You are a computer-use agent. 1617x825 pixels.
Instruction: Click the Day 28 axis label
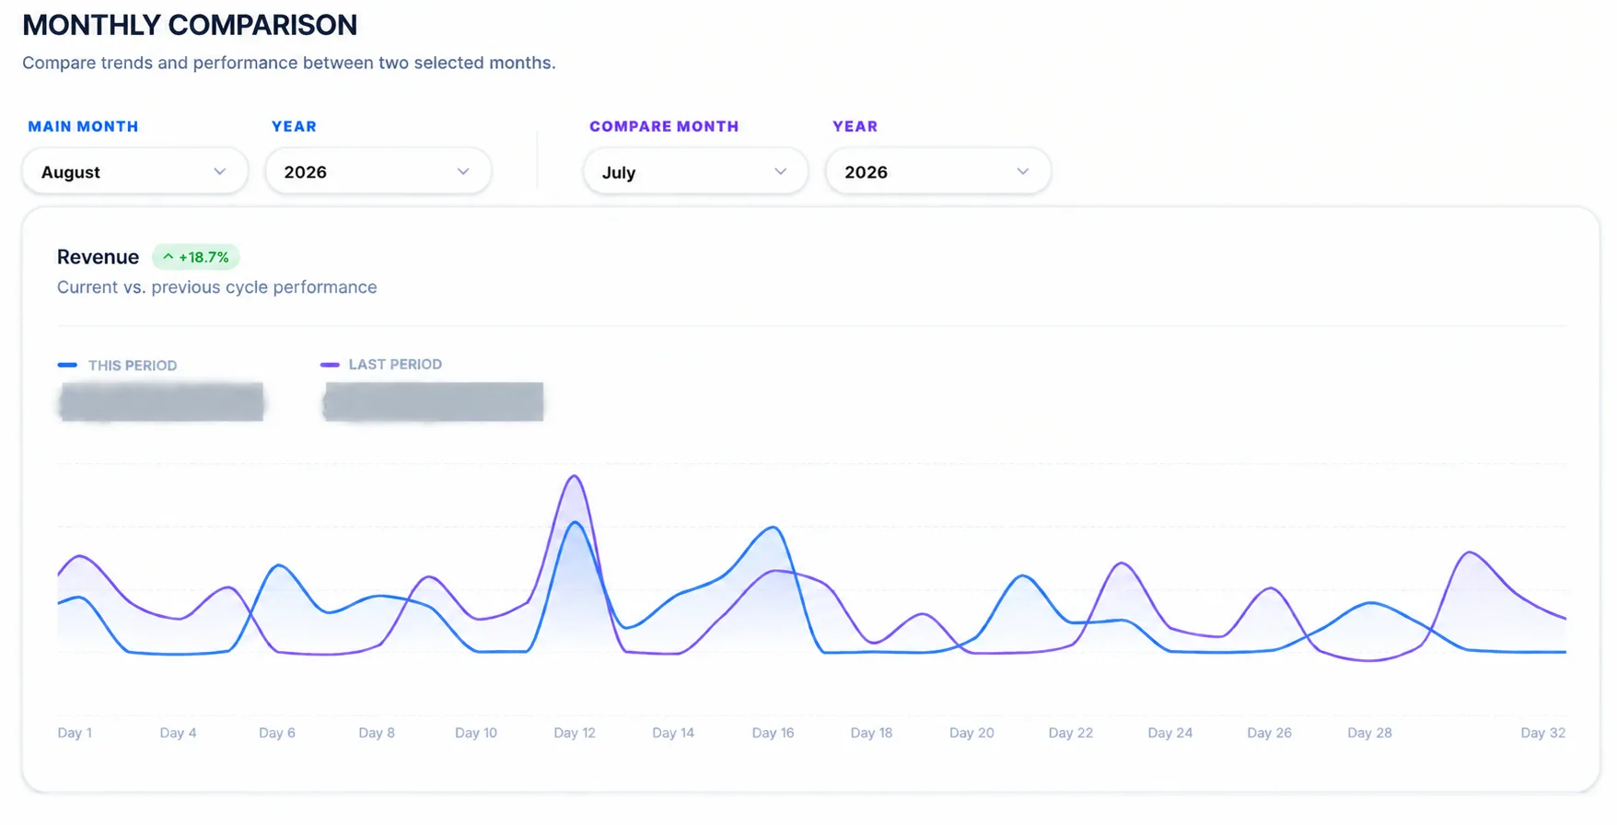click(1370, 733)
